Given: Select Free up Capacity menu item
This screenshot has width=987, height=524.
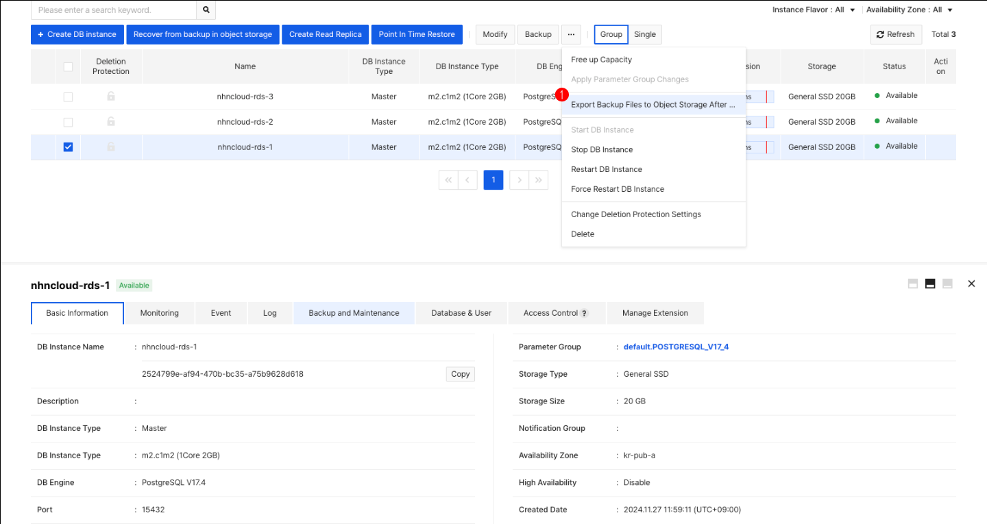Looking at the screenshot, I should click(653, 60).
